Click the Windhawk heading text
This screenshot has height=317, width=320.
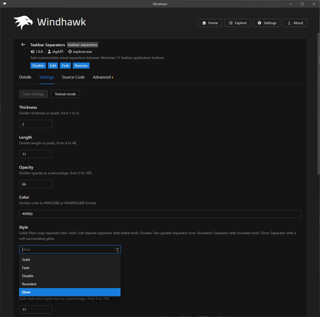[x=62, y=22]
